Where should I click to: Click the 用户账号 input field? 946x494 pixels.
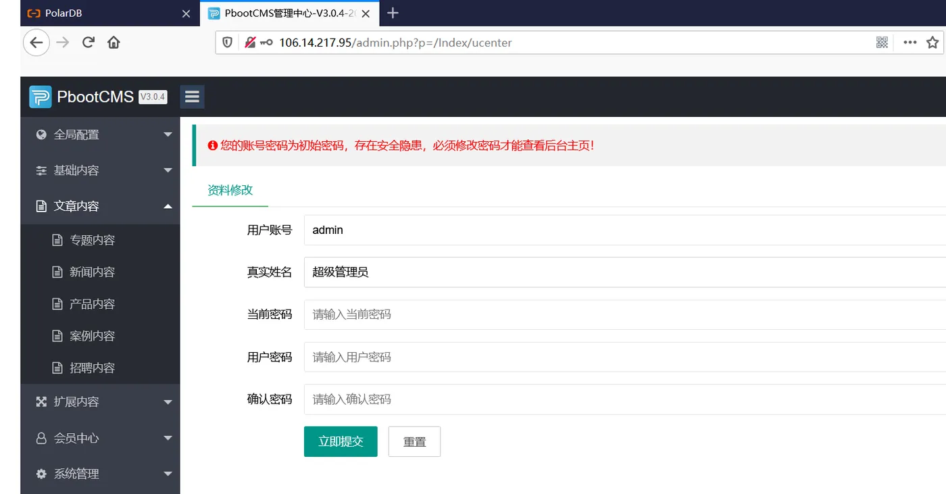(625, 230)
